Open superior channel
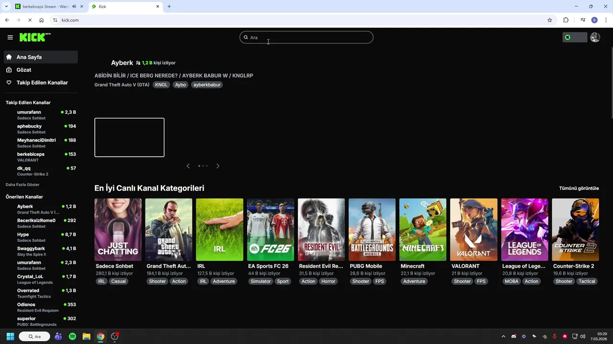Screen dimensions: 613x344 (41, 321)
